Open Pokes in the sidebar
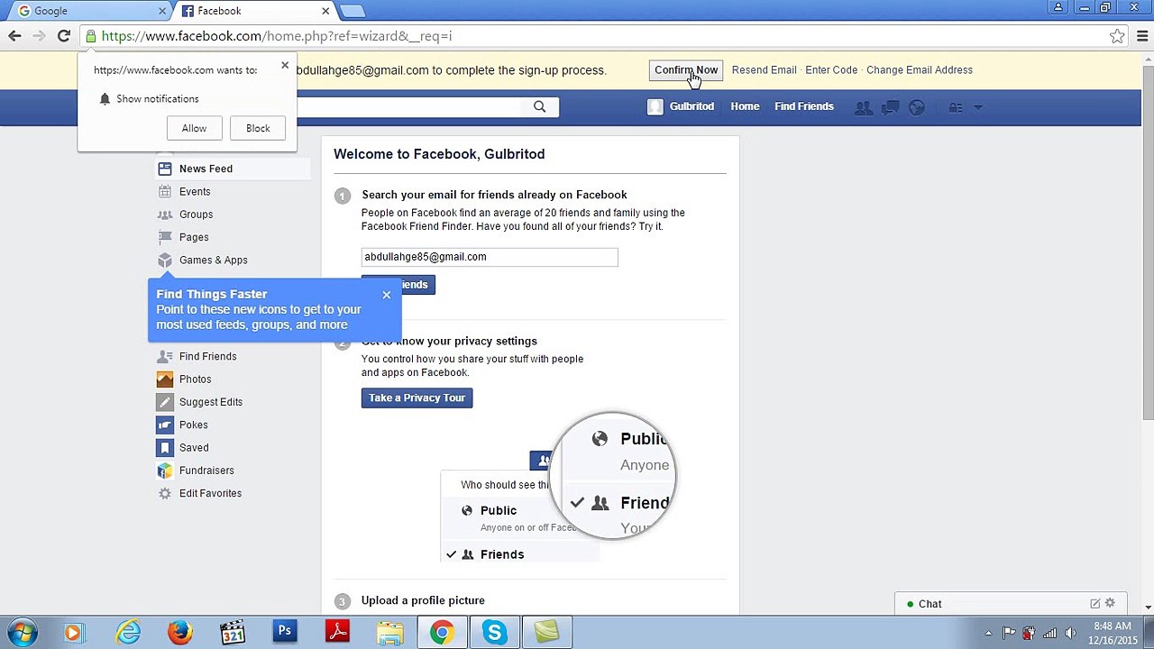 pos(193,425)
